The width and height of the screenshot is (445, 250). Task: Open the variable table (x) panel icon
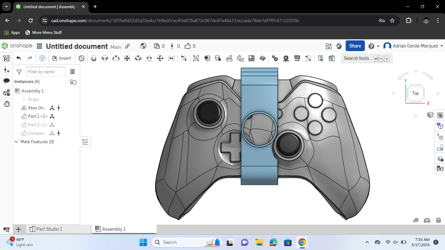pos(440,169)
